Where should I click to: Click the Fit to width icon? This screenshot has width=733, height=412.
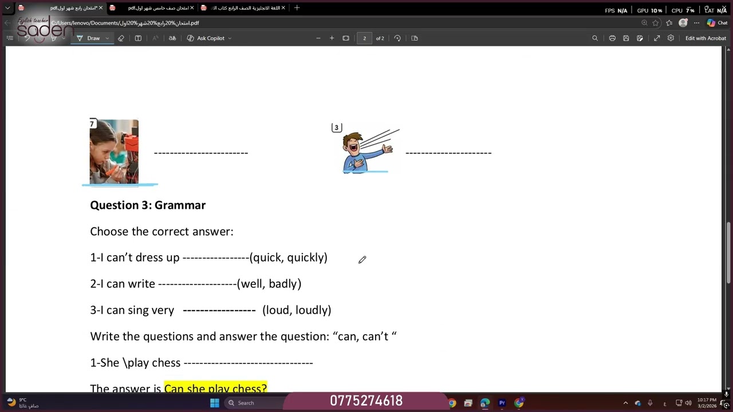pos(346,38)
